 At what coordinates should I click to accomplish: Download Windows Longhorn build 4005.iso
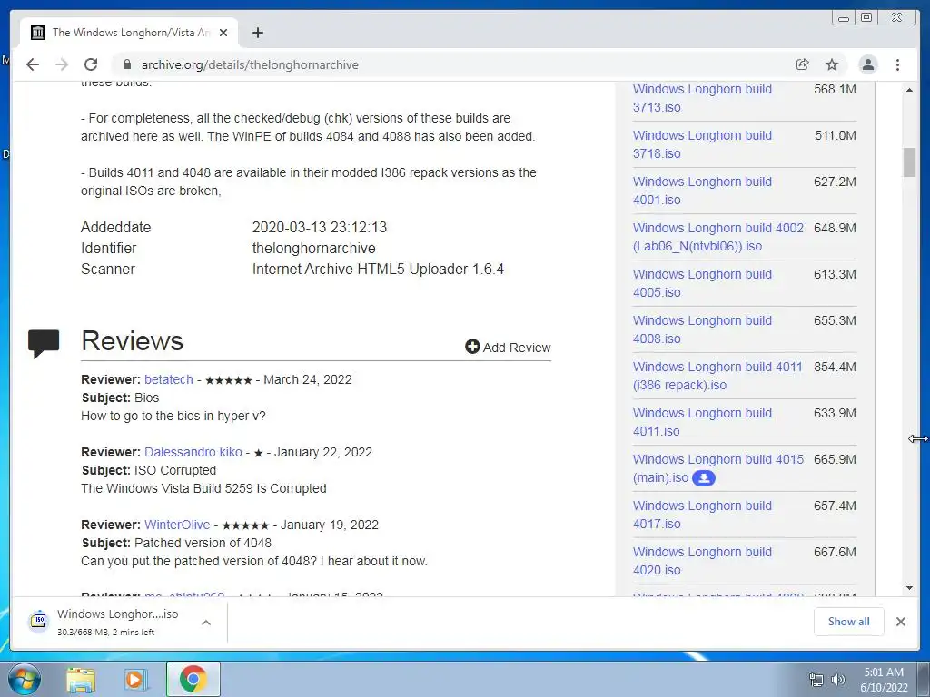pos(702,283)
